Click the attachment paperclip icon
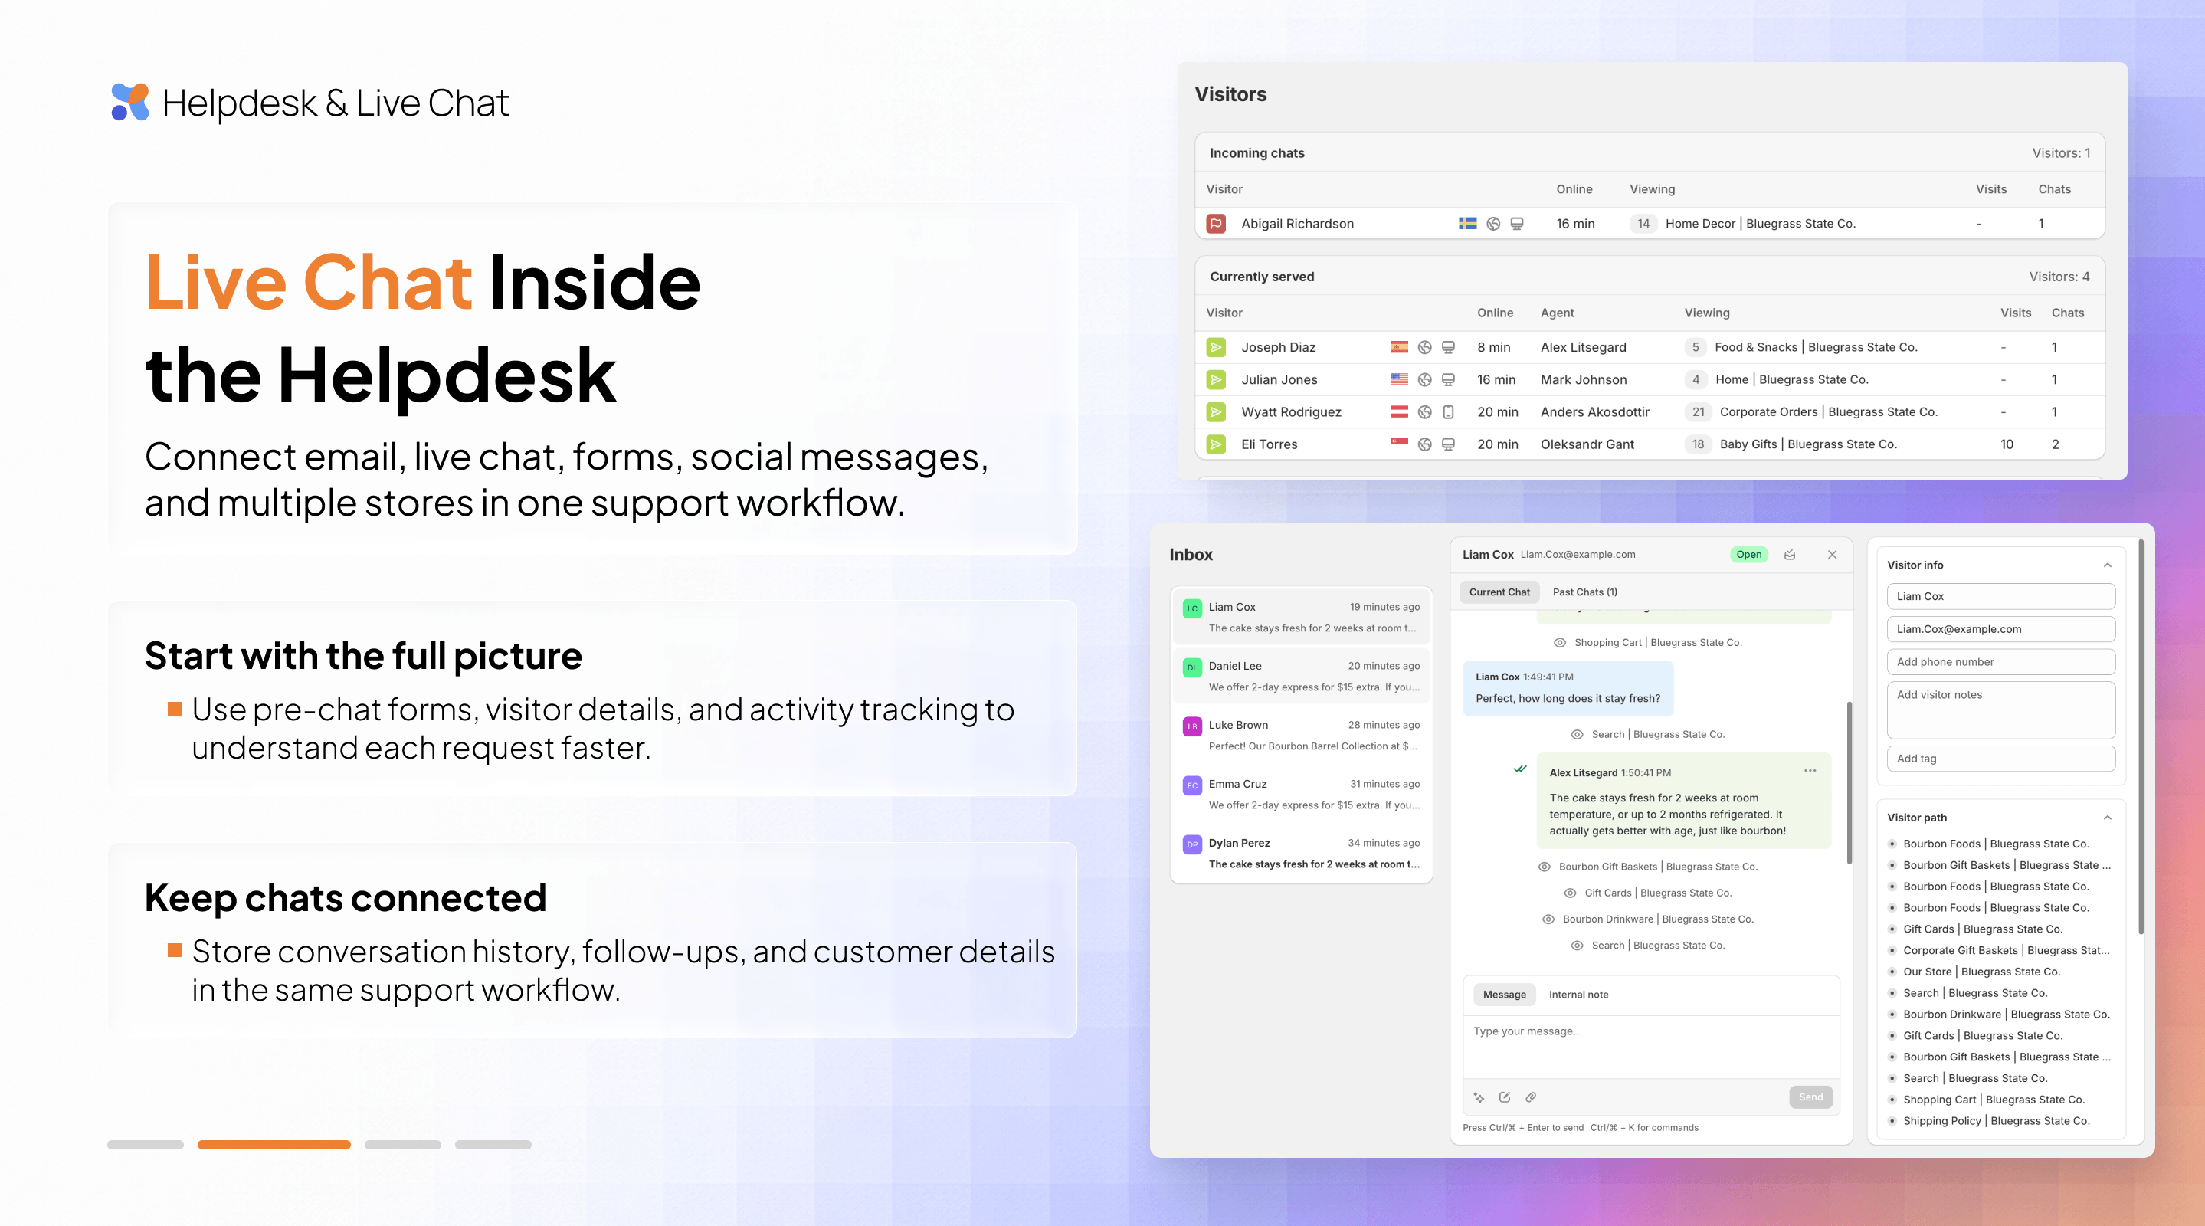This screenshot has height=1226, width=2205. tap(1532, 1097)
